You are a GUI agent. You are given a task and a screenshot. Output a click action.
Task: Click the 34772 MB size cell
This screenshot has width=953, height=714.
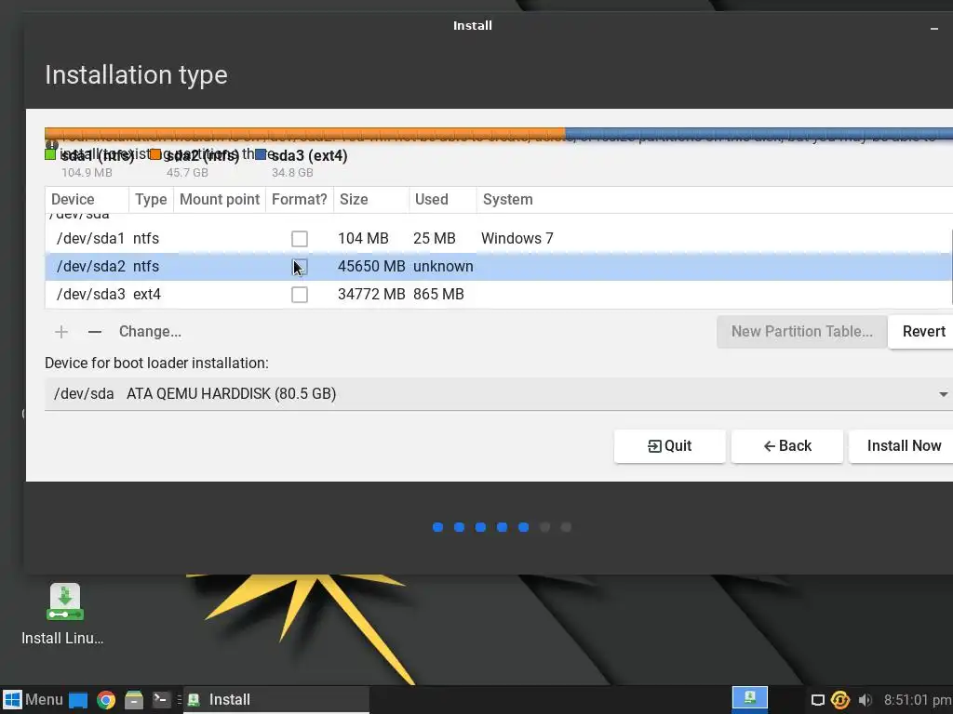coord(371,295)
